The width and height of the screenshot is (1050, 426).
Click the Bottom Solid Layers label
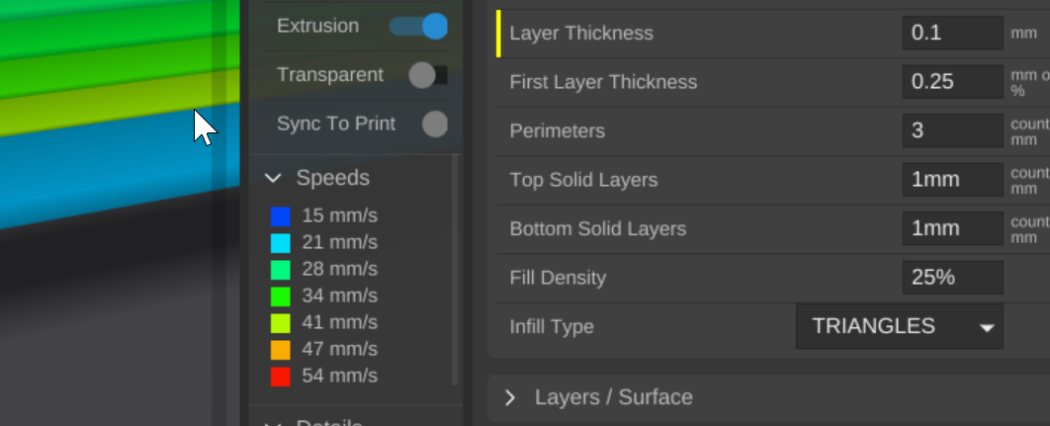(598, 229)
